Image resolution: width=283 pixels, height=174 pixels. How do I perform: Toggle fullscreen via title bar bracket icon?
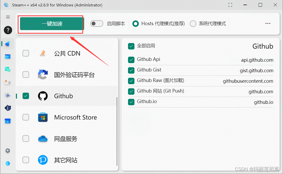click(x=230, y=5)
